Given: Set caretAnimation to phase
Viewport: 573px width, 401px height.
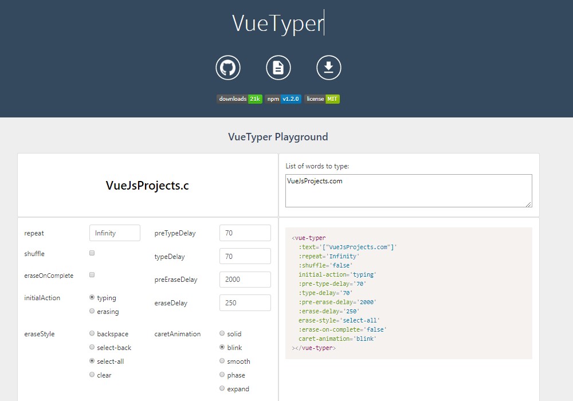Looking at the screenshot, I should point(222,374).
